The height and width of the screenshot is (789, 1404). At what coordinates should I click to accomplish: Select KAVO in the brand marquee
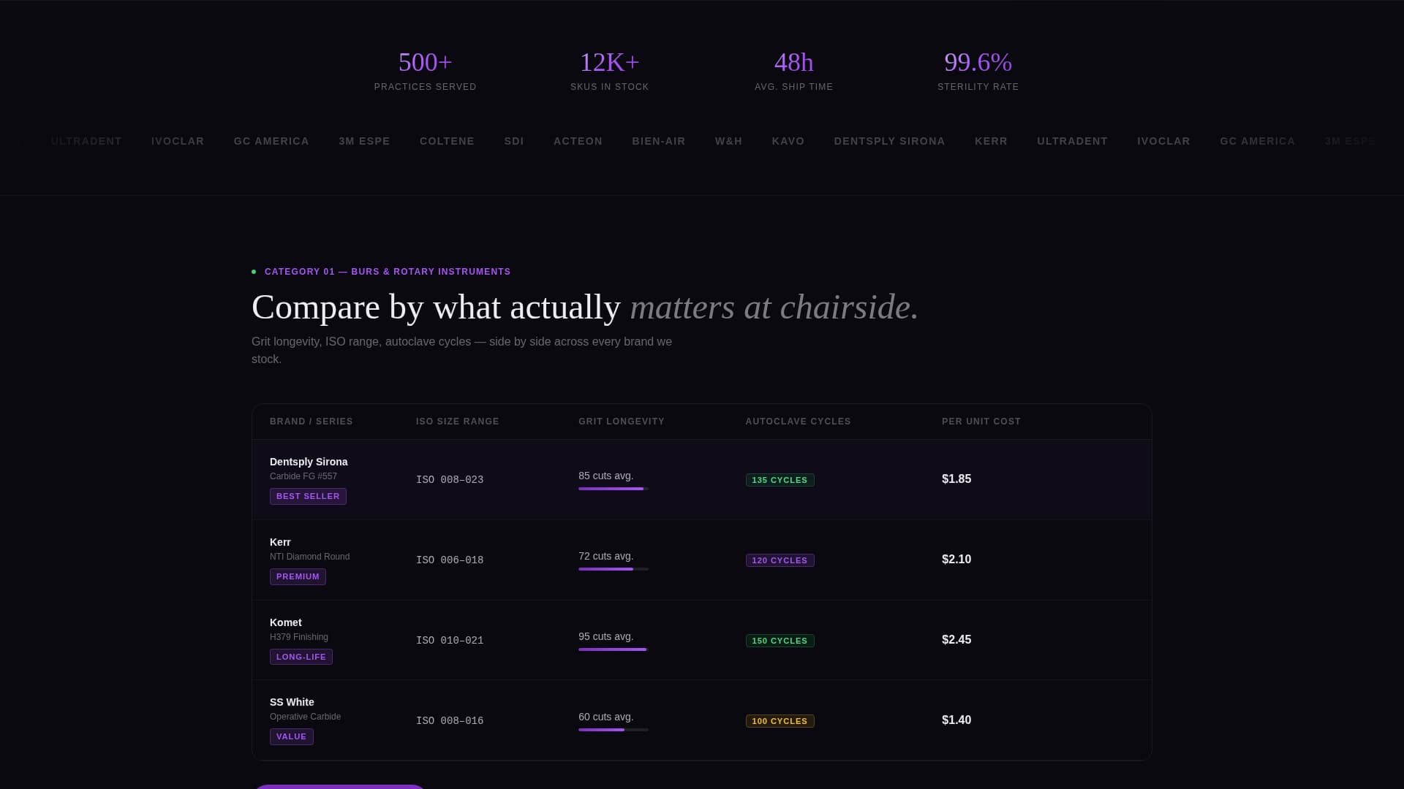pos(788,141)
